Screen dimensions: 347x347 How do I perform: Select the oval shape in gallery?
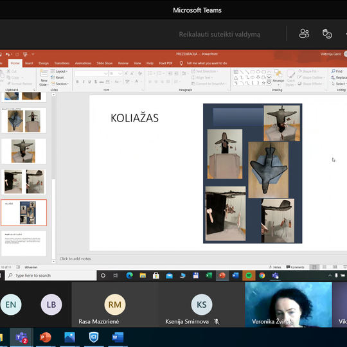click(258, 72)
